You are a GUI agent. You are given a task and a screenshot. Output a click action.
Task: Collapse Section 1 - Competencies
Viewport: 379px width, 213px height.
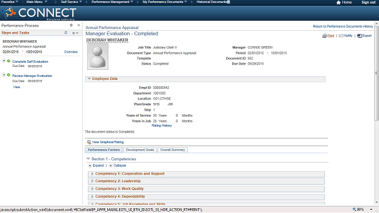88,159
